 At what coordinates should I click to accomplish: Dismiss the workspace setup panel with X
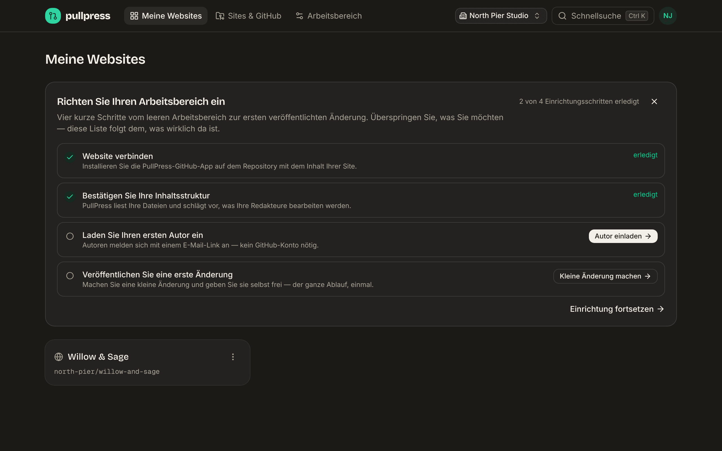click(654, 101)
